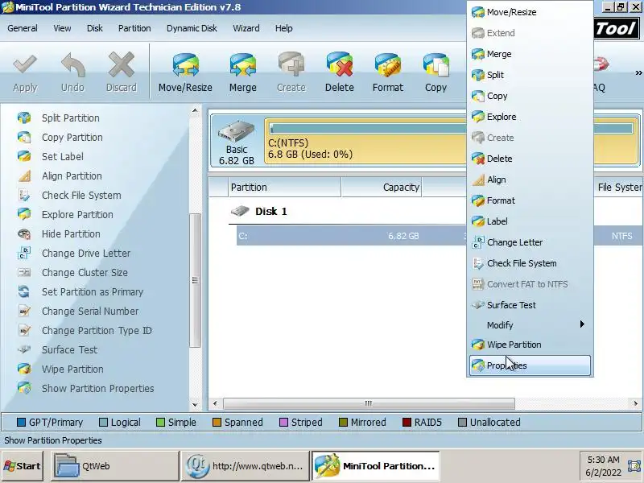Choose Set Label in sidebar
Viewport: 644px width, 483px height.
(x=63, y=156)
